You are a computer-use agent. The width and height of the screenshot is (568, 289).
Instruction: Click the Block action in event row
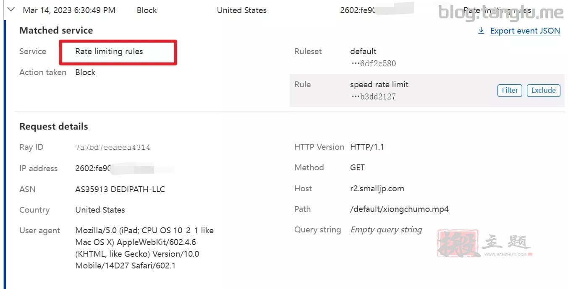[x=147, y=10]
